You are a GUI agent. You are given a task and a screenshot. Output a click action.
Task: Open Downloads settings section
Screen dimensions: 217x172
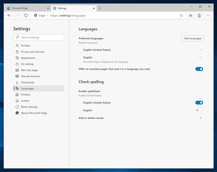pos(39,82)
